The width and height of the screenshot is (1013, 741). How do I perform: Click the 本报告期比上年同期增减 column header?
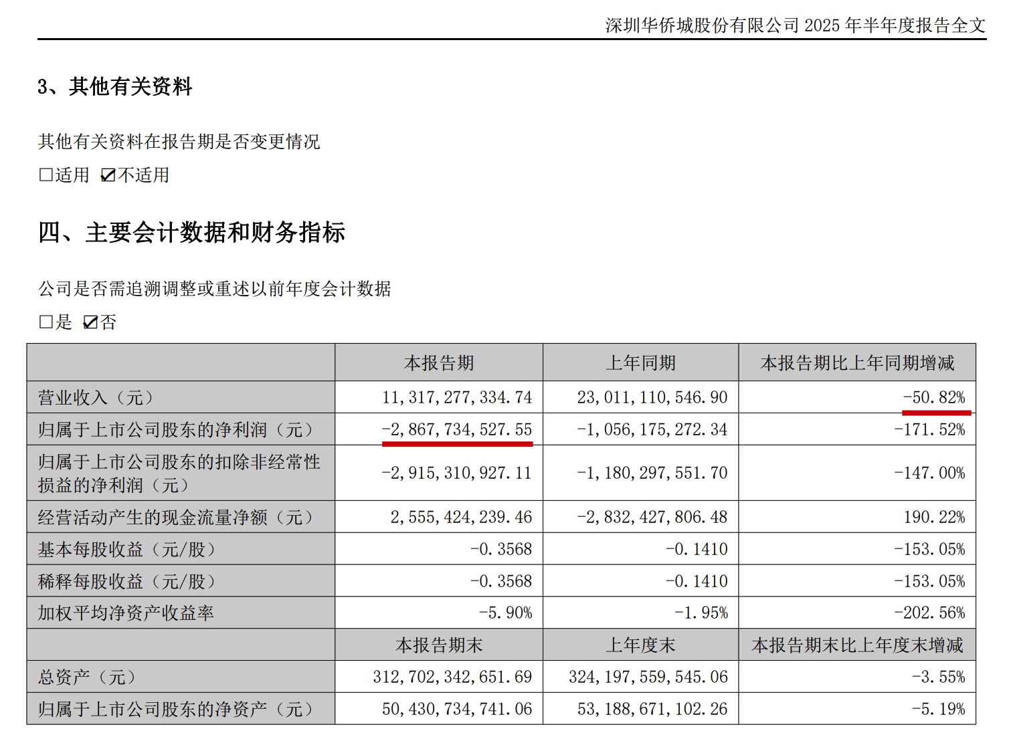(857, 363)
